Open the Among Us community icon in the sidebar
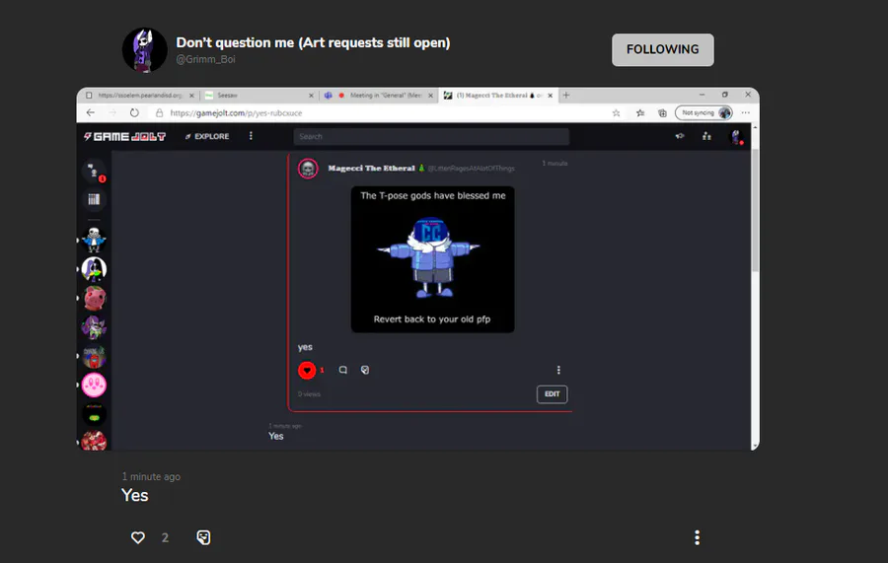The height and width of the screenshot is (563, 888). [x=94, y=357]
